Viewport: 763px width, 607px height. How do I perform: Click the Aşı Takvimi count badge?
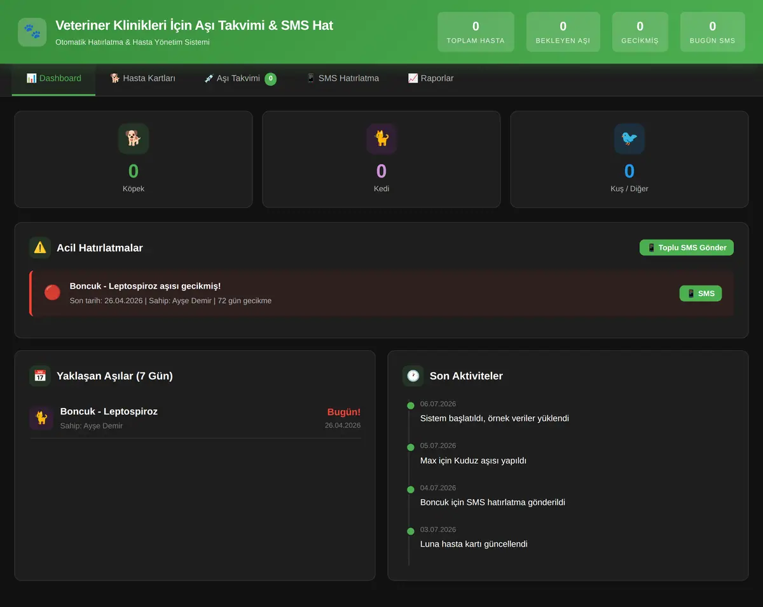271,79
